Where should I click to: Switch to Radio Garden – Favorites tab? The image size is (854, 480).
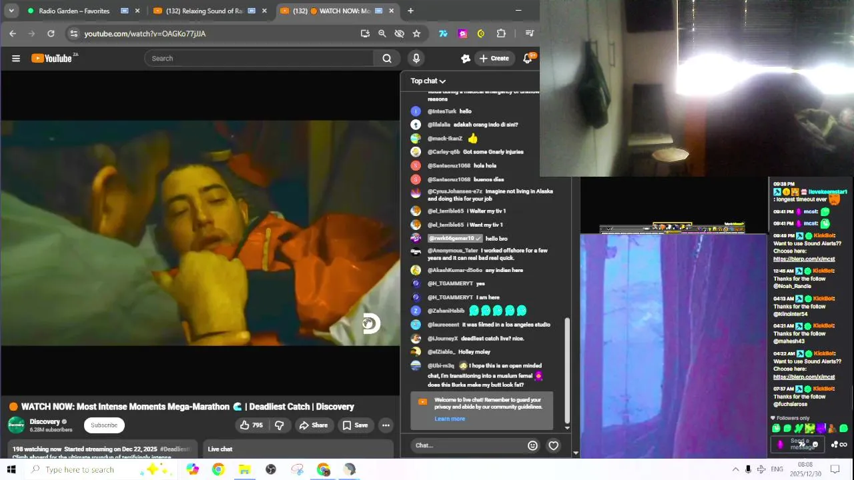tap(74, 11)
